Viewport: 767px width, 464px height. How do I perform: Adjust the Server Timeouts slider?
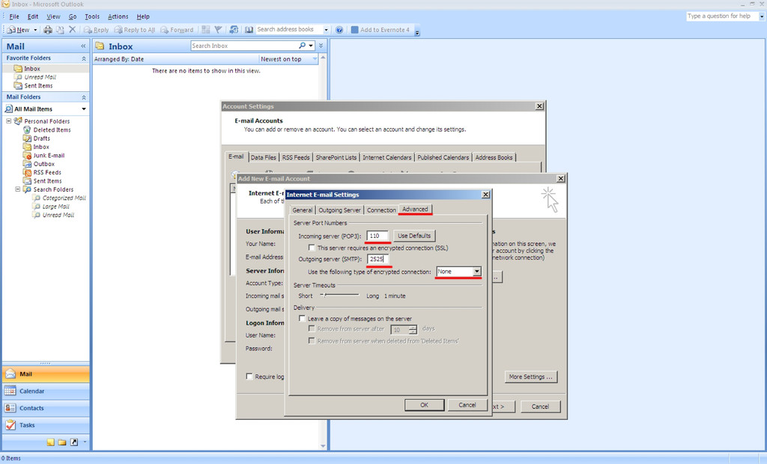point(325,296)
